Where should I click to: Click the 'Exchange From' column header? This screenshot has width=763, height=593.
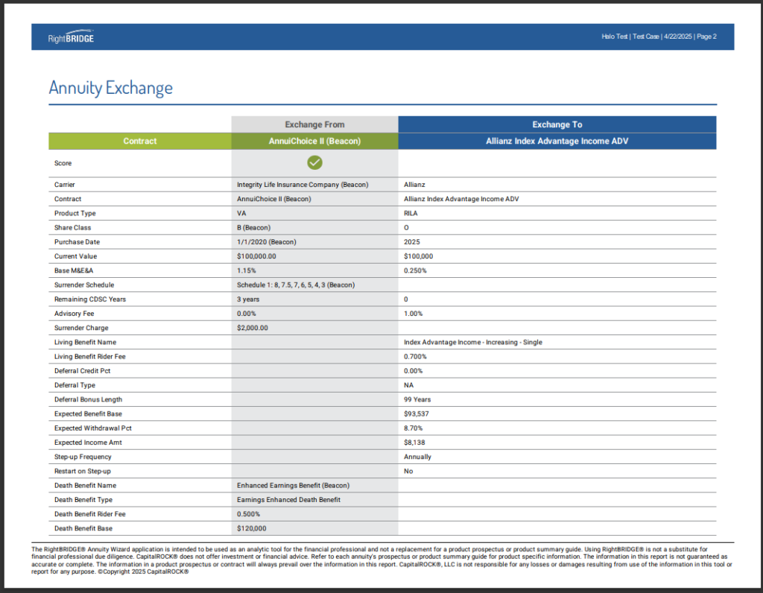[315, 124]
